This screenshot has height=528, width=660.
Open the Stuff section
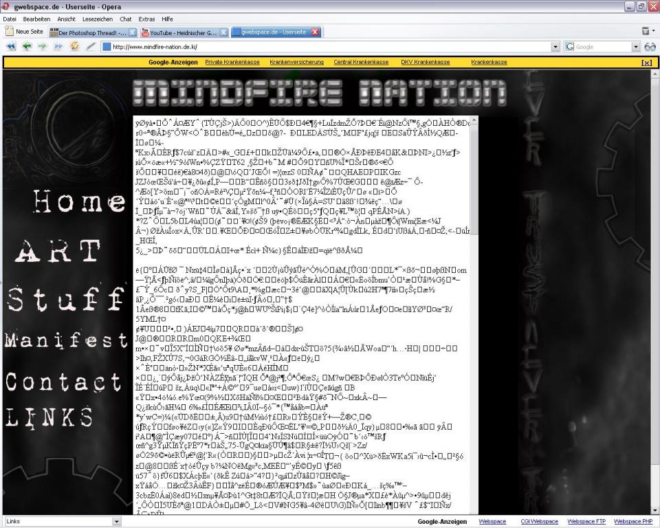[66, 298]
